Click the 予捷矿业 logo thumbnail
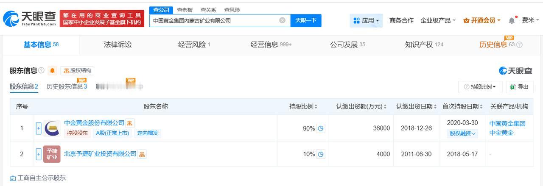The height and width of the screenshot is (186, 543). [x=52, y=154]
